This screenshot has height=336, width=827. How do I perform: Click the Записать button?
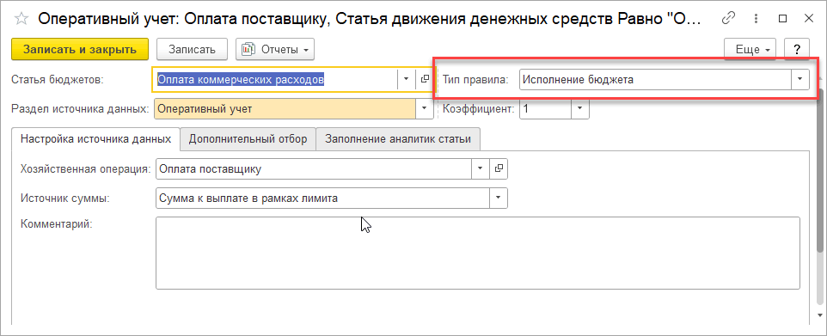pyautogui.click(x=192, y=49)
